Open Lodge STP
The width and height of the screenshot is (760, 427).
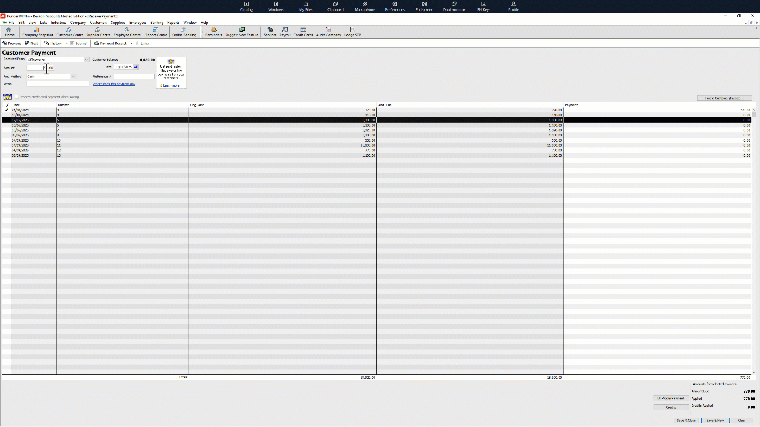pyautogui.click(x=352, y=32)
